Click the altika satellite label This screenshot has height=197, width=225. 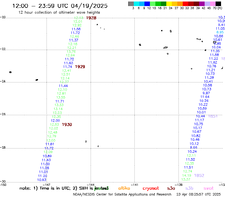pyautogui.click(x=124, y=188)
